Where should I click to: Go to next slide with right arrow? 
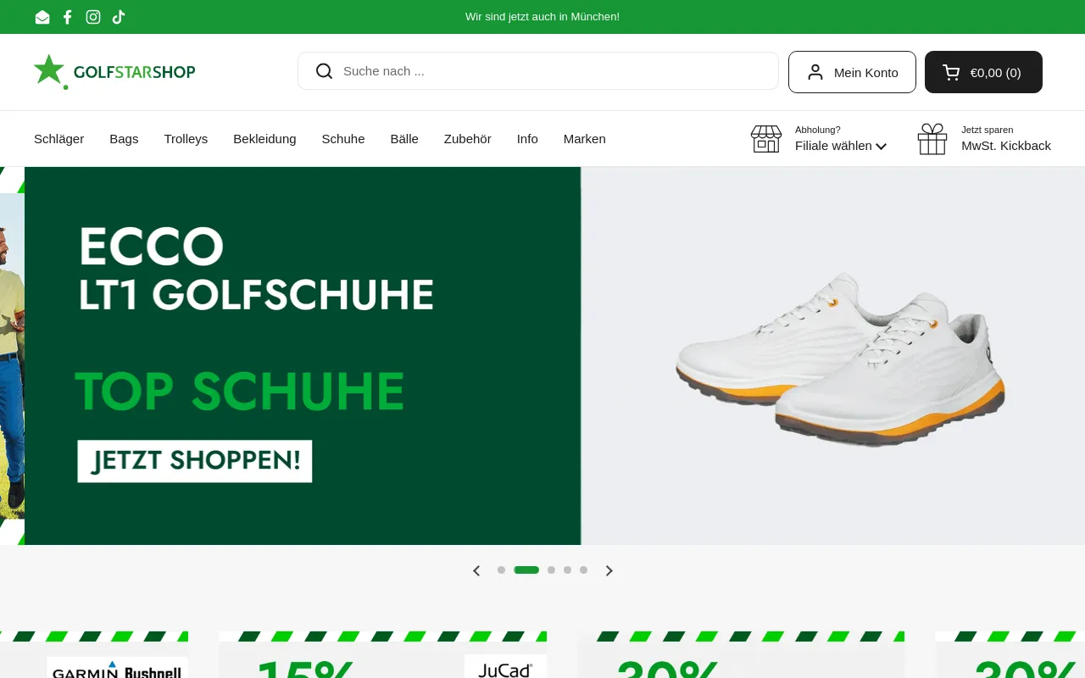click(x=609, y=570)
